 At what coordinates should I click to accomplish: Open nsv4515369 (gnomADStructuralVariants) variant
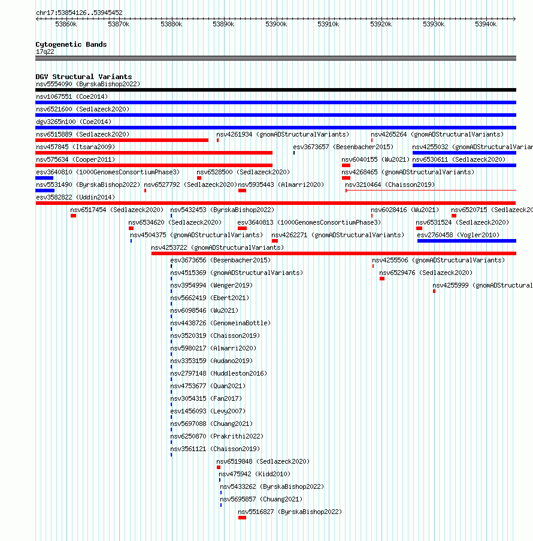[x=237, y=273]
